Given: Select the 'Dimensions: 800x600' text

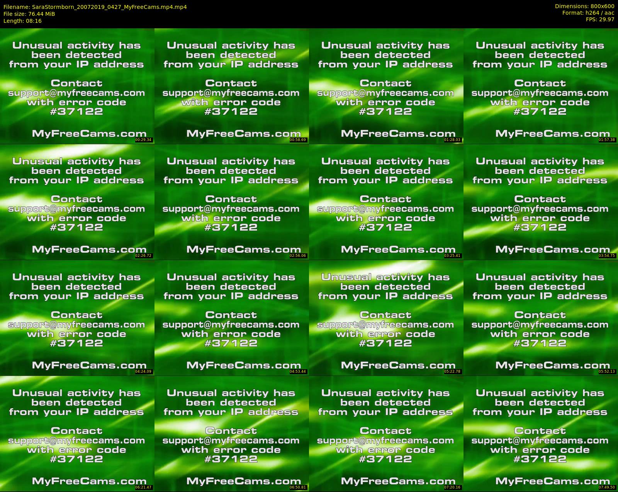Looking at the screenshot, I should [x=584, y=6].
